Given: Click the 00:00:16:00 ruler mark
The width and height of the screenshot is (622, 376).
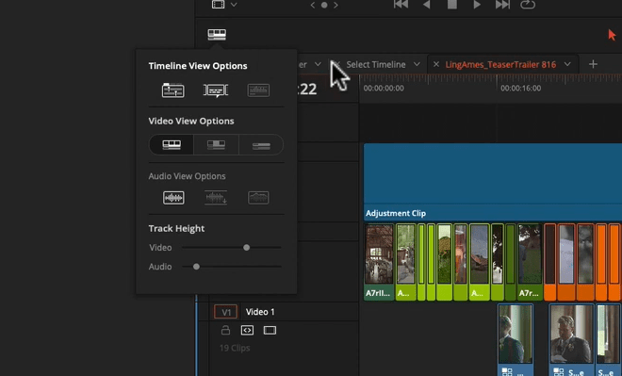Looking at the screenshot, I should pyautogui.click(x=520, y=89).
